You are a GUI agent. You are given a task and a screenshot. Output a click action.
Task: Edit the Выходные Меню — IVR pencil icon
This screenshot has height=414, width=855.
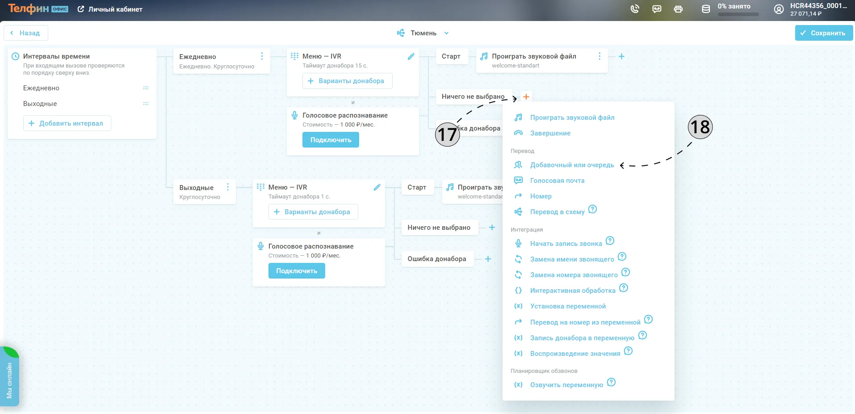(377, 187)
